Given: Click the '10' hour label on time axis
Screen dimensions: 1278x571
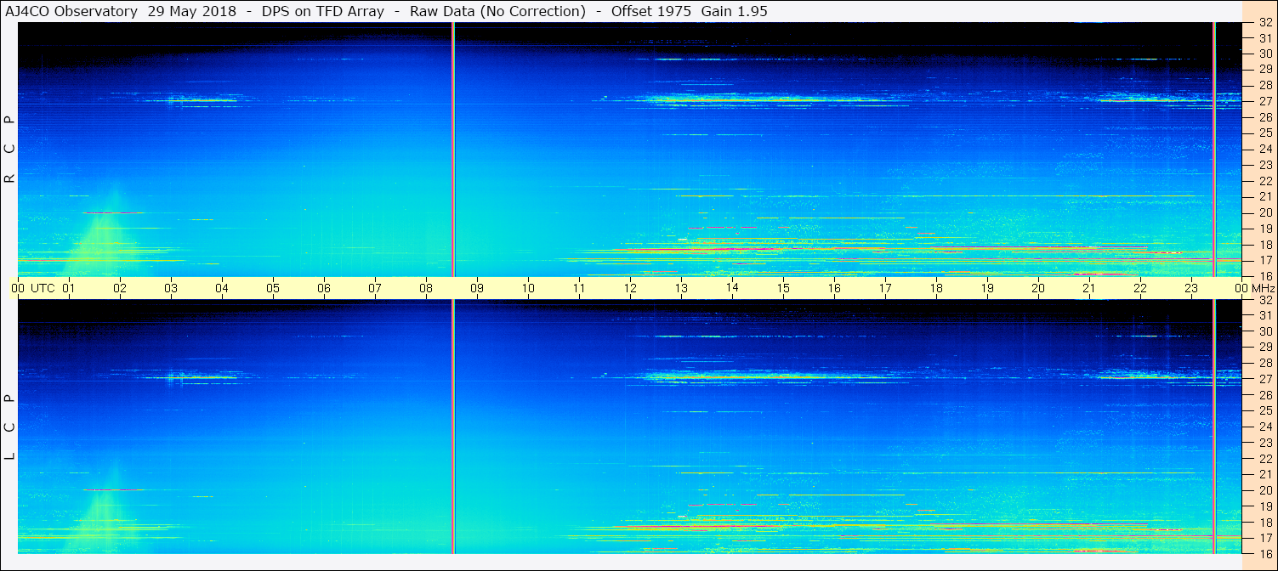Looking at the screenshot, I should tap(528, 288).
